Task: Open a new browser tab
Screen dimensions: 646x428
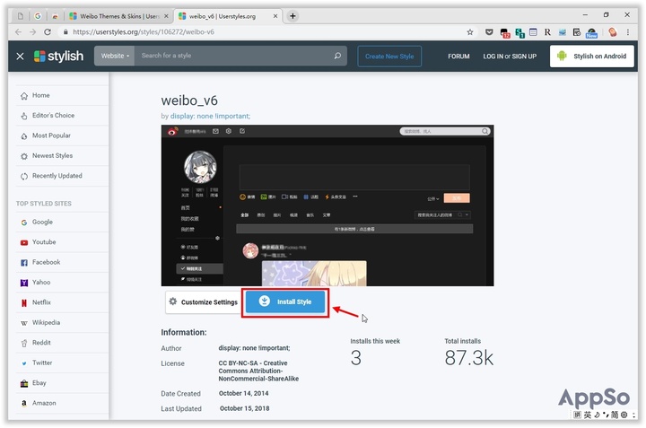Action: point(292,16)
